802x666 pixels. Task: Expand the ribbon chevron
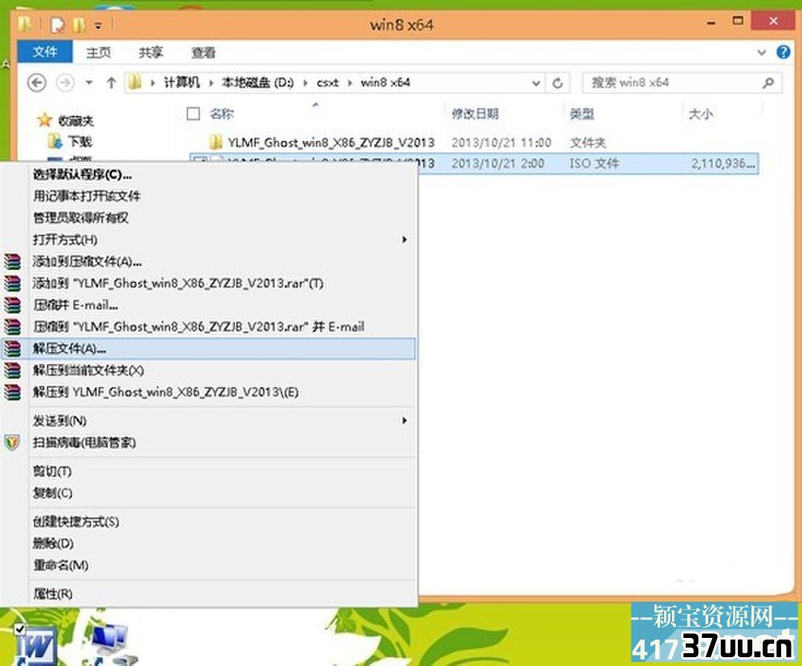pyautogui.click(x=762, y=52)
